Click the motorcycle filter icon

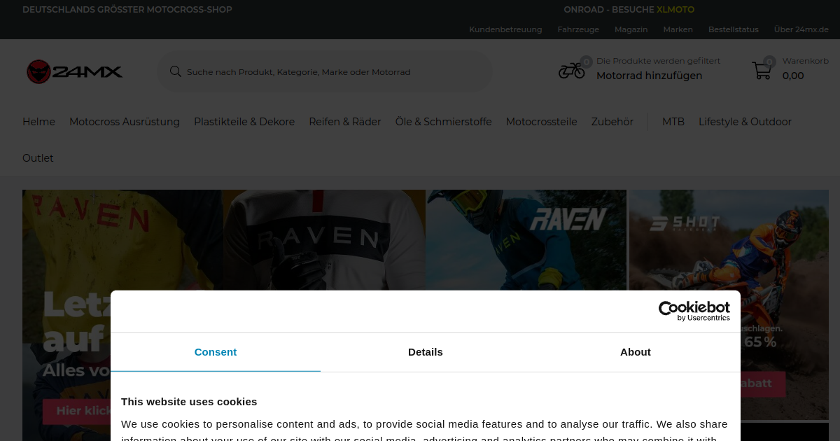(x=572, y=70)
